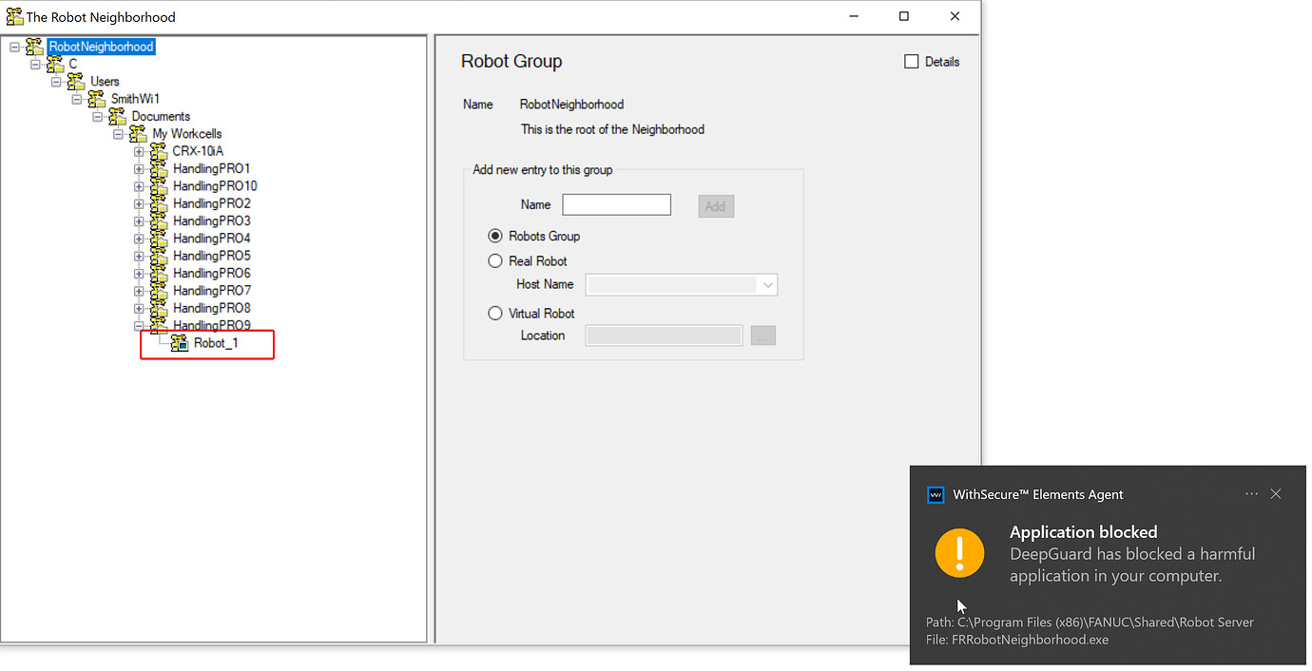Viewport: 1312px width, 671px height.
Task: Click the My Workcells folder icon
Action: point(138,134)
